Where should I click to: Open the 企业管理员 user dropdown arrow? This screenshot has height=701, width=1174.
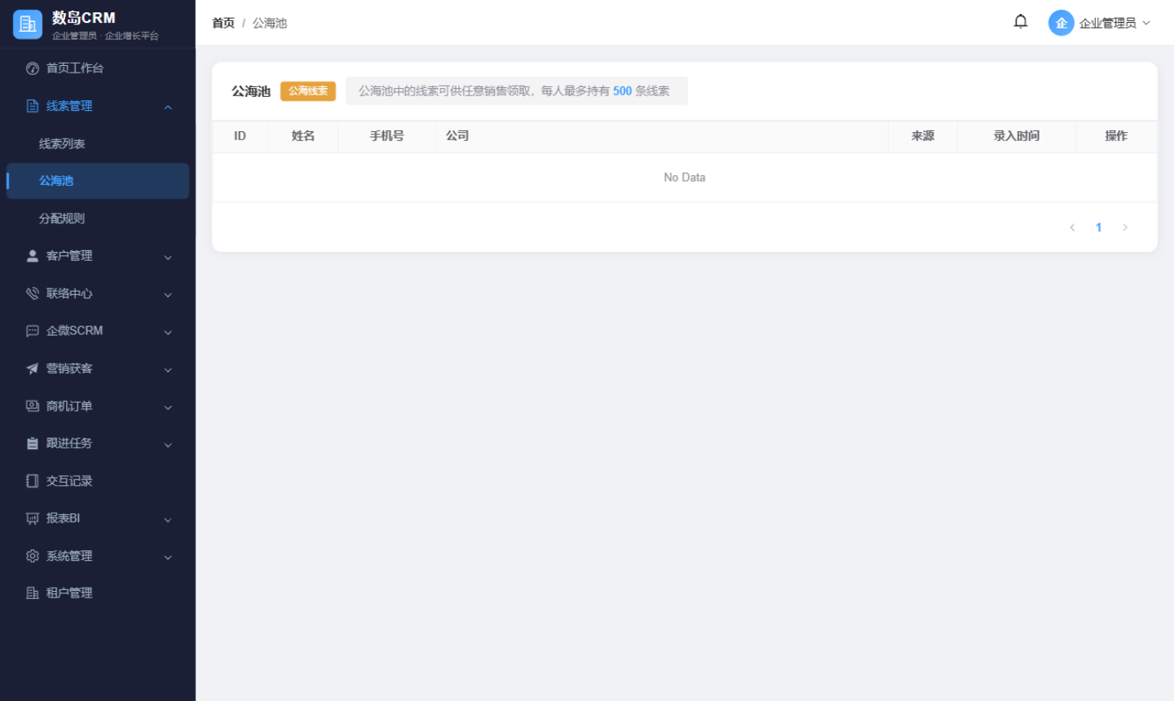coord(1146,23)
